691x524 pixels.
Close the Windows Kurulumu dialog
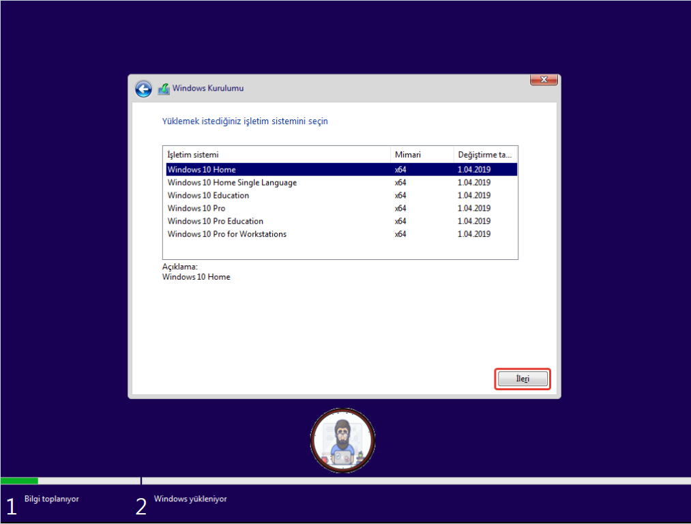(544, 79)
